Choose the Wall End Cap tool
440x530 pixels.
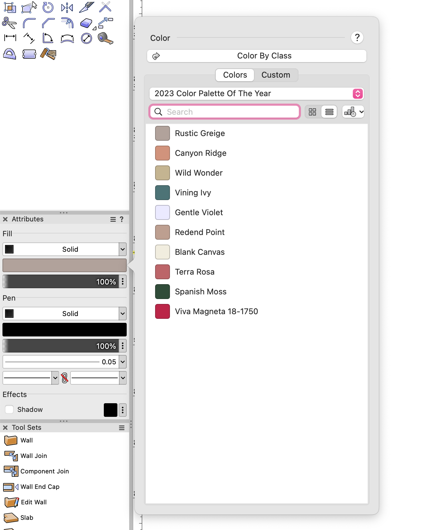(31, 486)
